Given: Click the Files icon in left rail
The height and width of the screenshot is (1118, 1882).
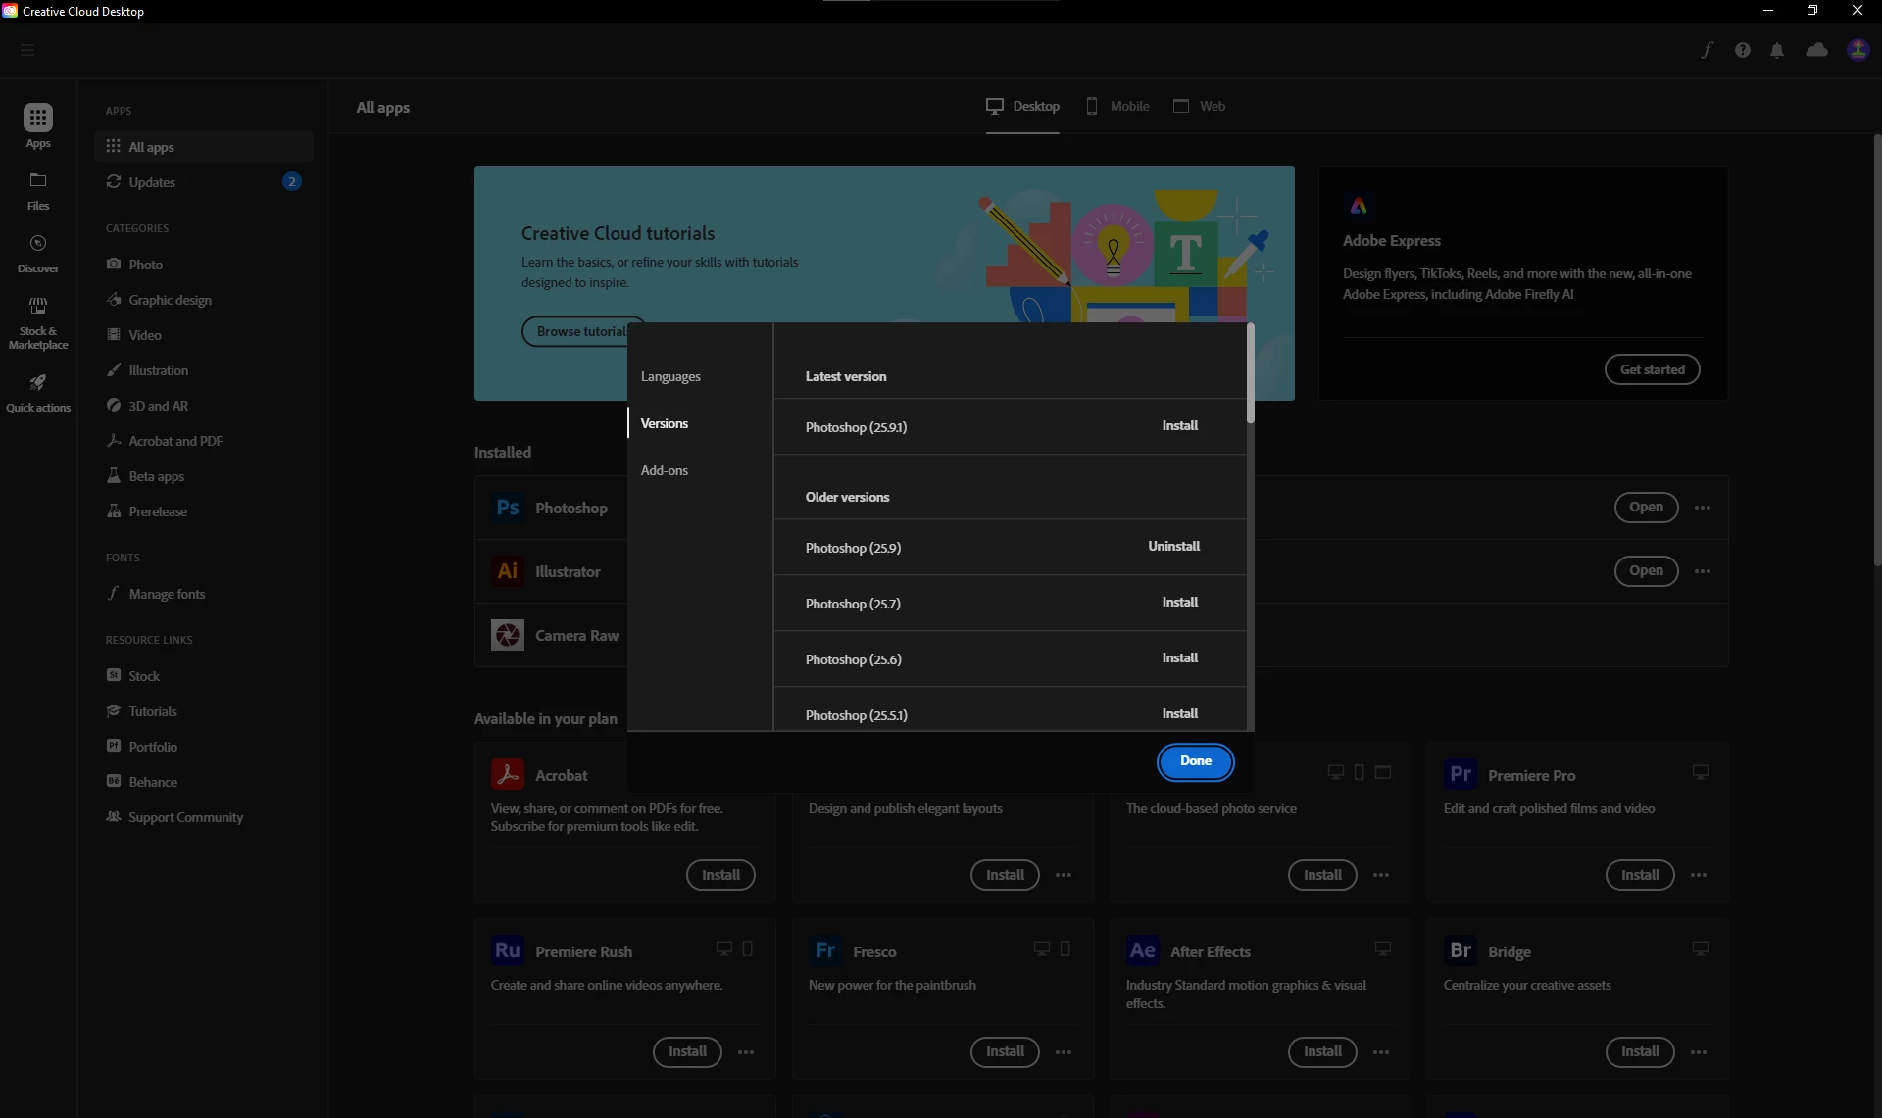Looking at the screenshot, I should tap(38, 181).
